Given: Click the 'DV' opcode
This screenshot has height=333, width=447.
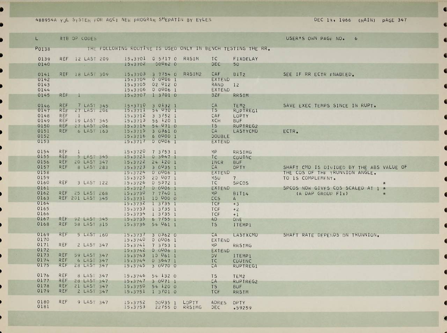Looking at the screenshot, I should (214, 256).
